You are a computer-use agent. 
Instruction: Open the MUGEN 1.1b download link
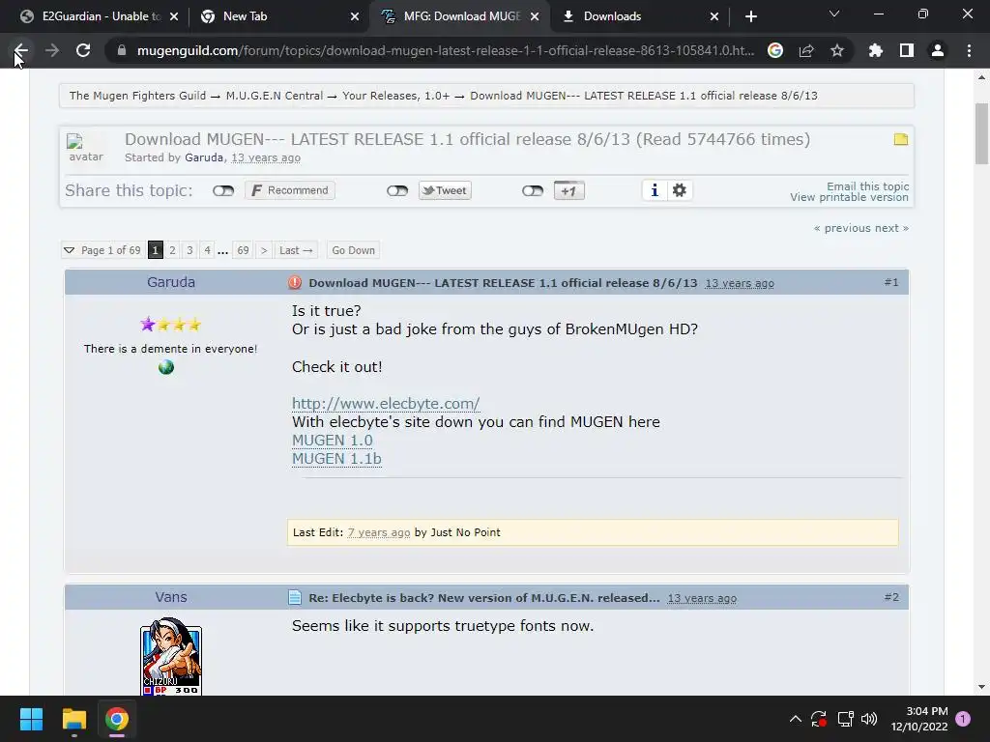[x=336, y=459]
